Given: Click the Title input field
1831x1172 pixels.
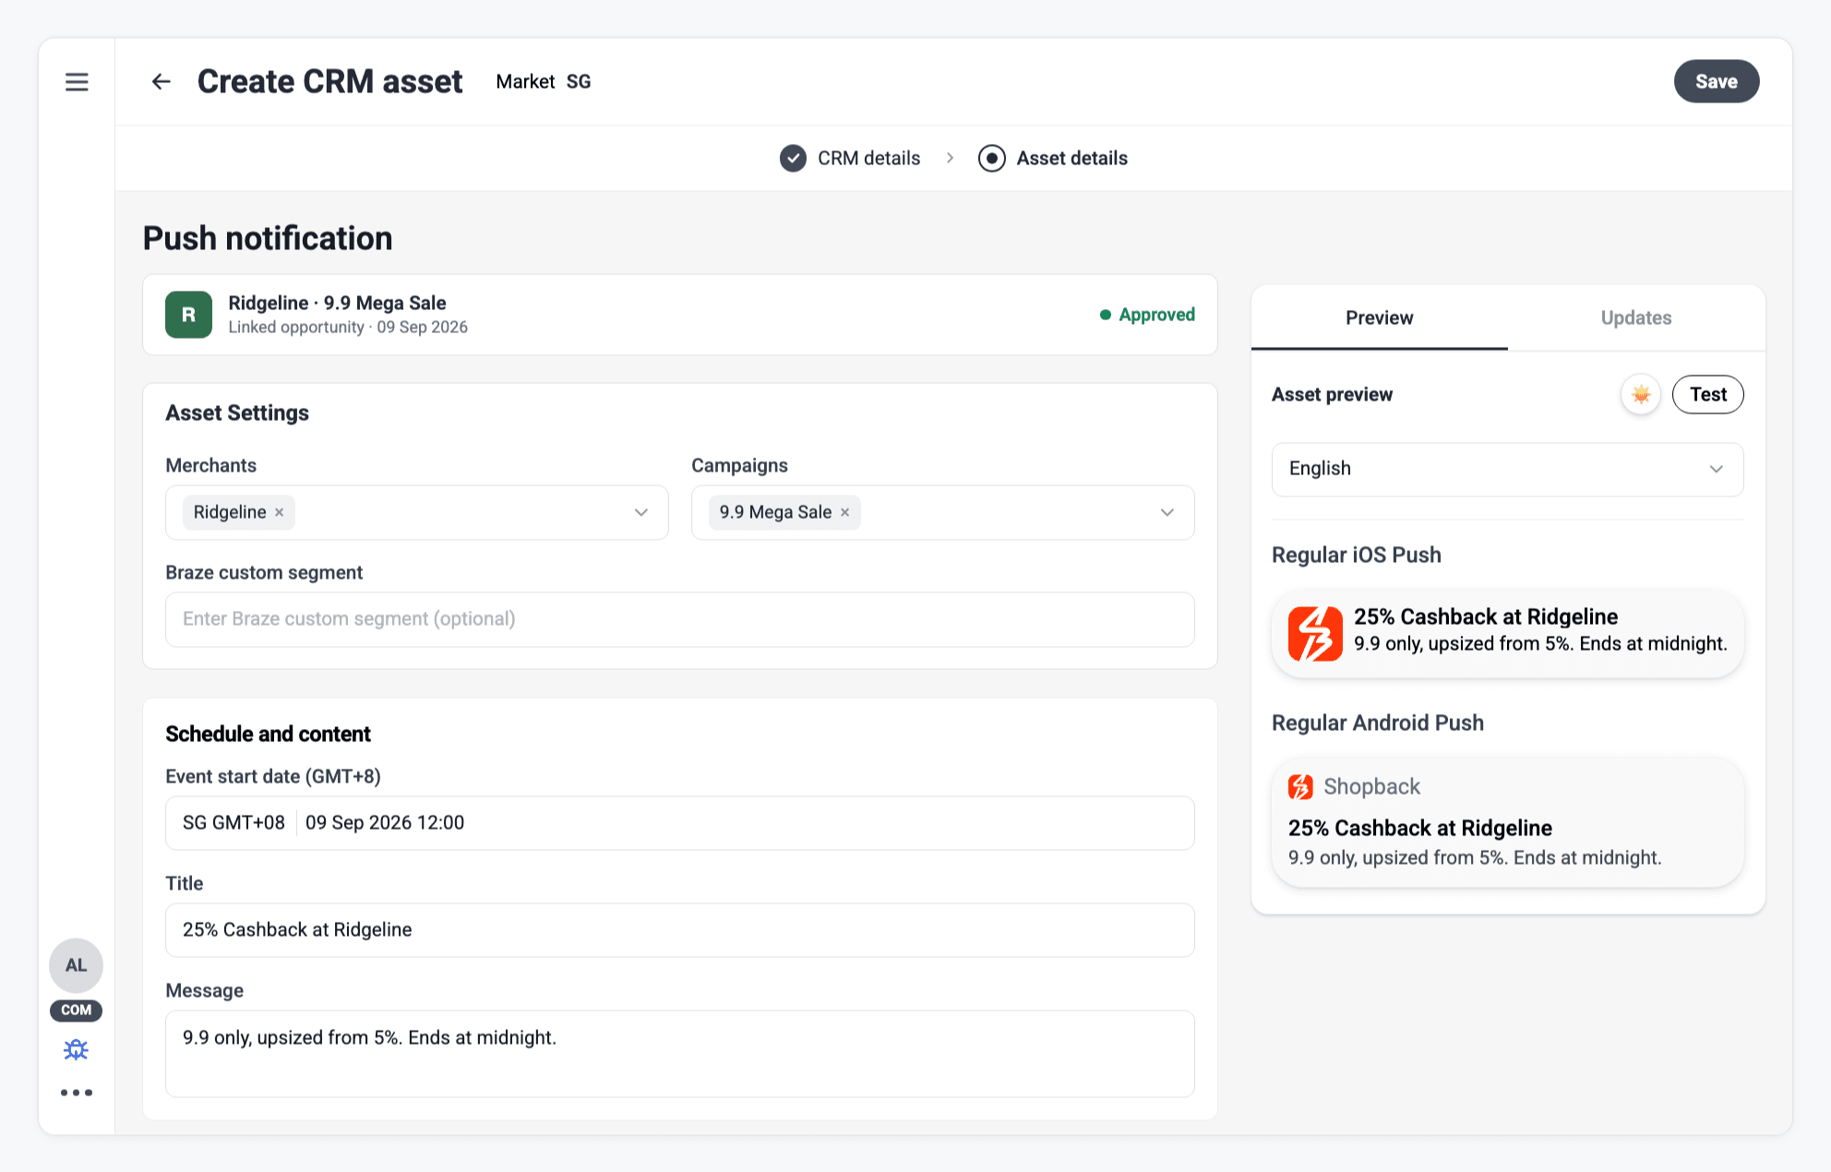Looking at the screenshot, I should click(680, 930).
